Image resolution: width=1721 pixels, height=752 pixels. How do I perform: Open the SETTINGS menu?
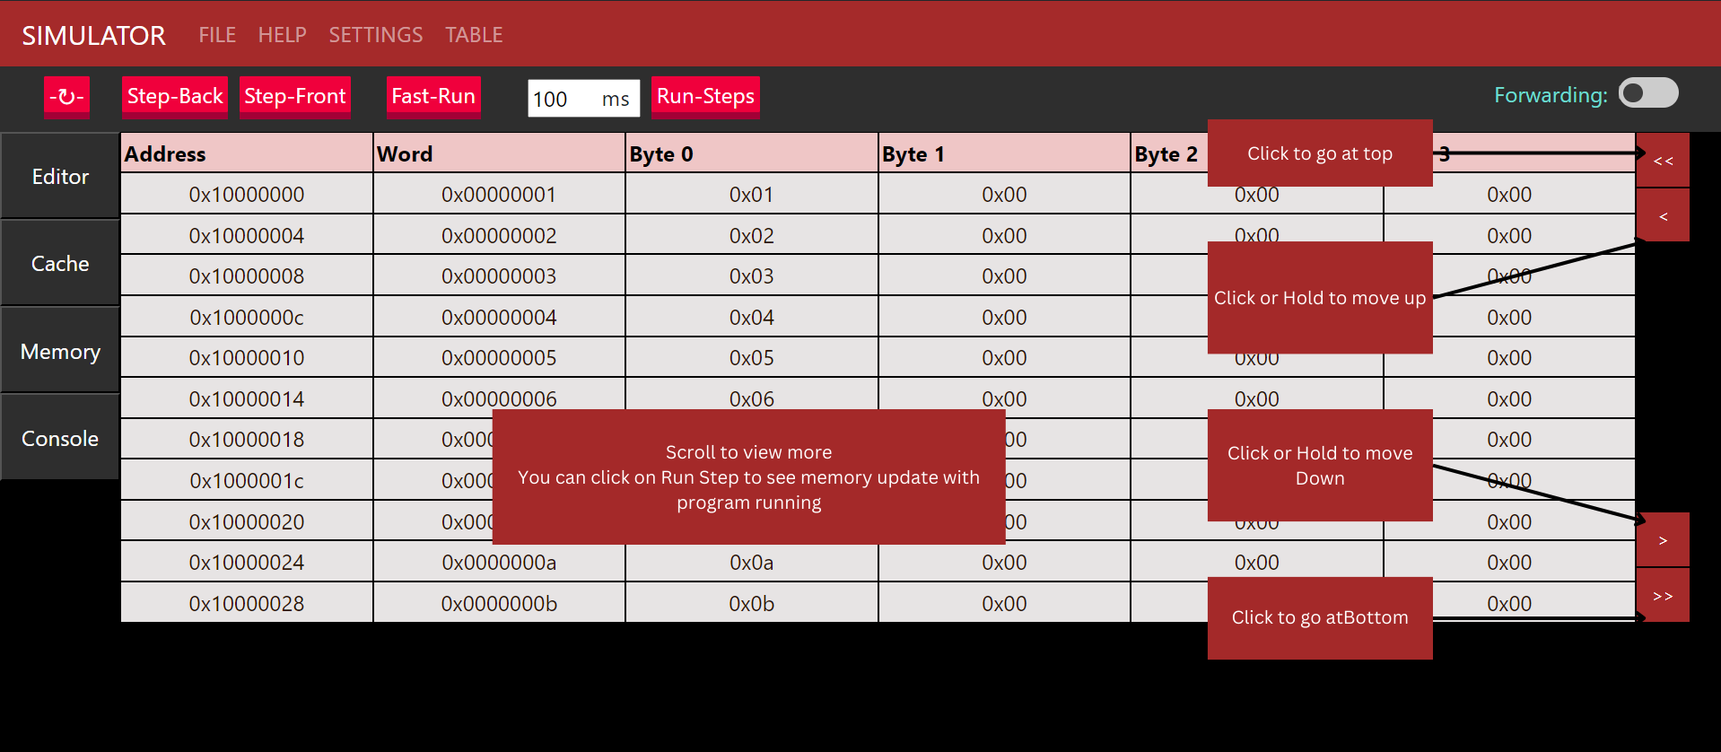point(375,35)
